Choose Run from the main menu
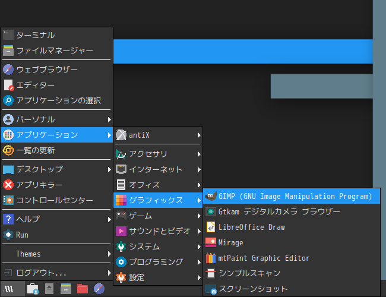The image size is (386, 297). point(57,235)
